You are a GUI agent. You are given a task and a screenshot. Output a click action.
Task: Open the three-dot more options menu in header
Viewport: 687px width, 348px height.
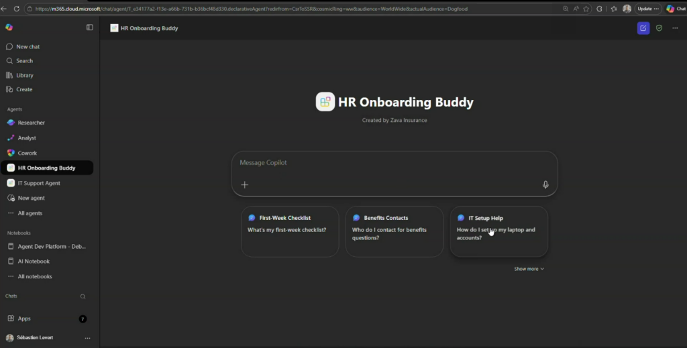[x=675, y=28]
